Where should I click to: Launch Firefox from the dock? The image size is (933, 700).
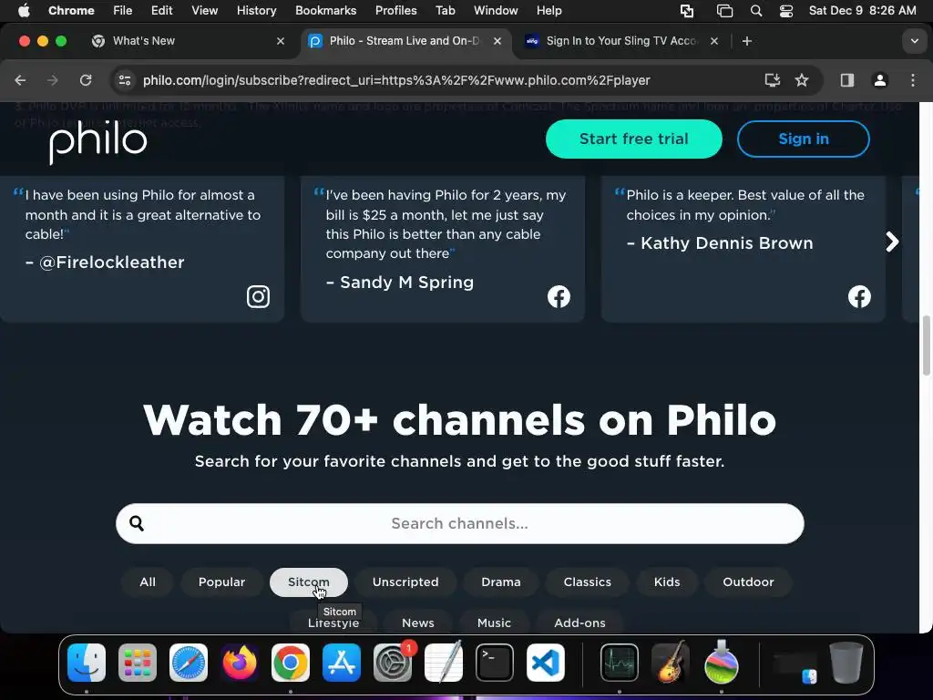(240, 663)
